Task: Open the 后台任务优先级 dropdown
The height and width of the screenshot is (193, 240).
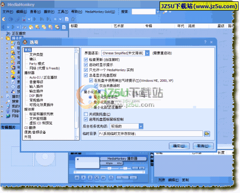Action: coord(141,126)
